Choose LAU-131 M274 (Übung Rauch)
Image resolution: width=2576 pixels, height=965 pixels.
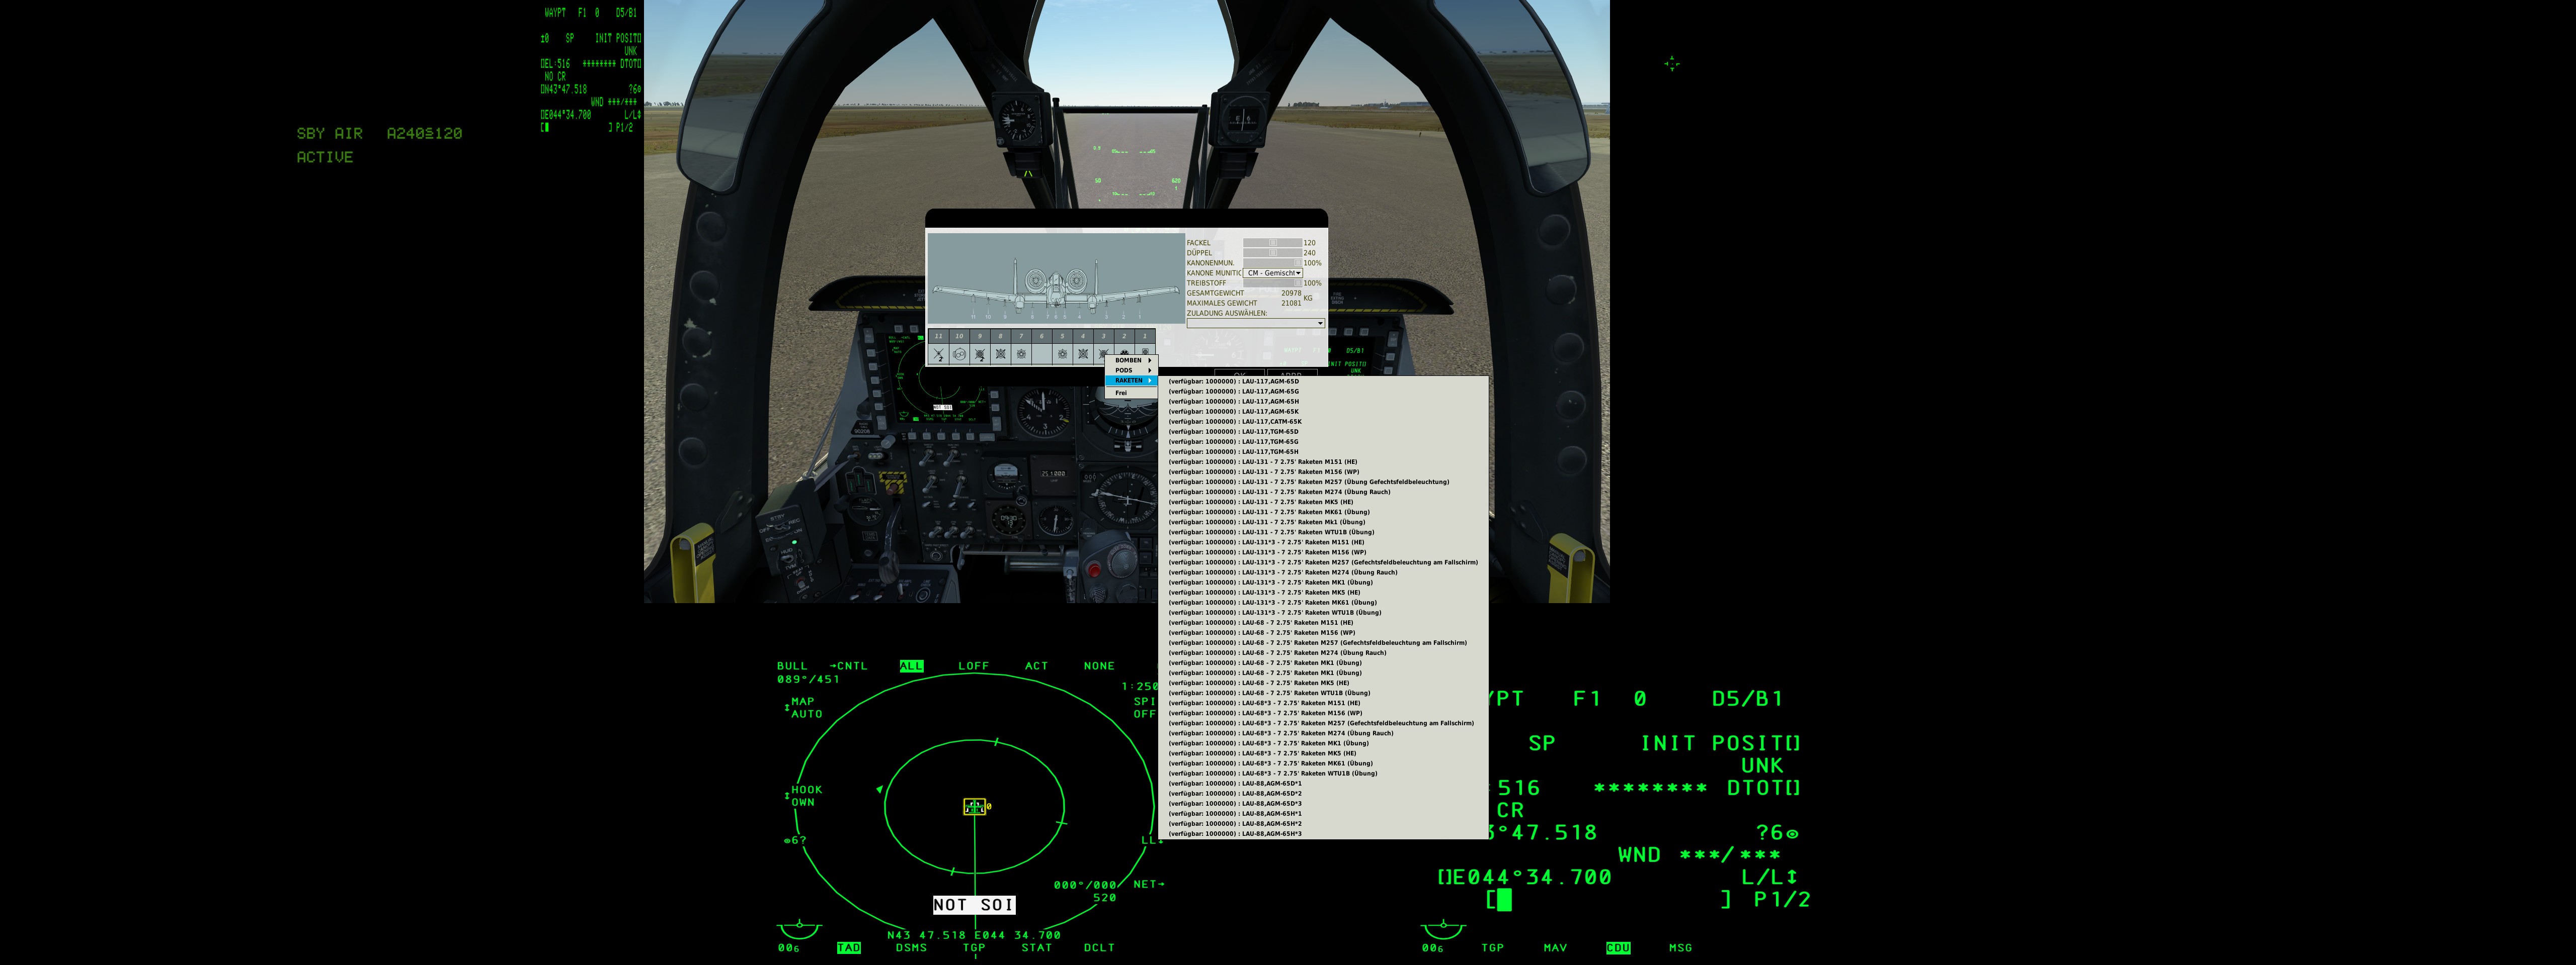click(1324, 492)
